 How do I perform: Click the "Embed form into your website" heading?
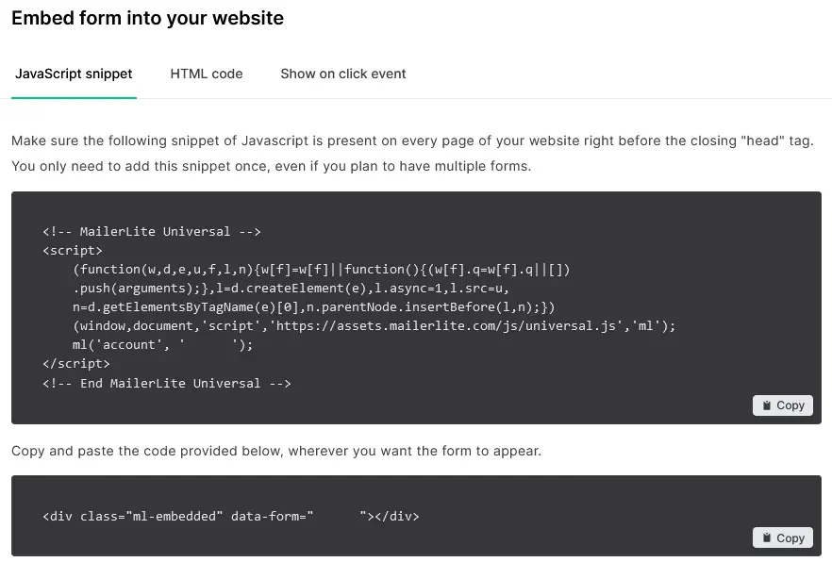click(147, 18)
